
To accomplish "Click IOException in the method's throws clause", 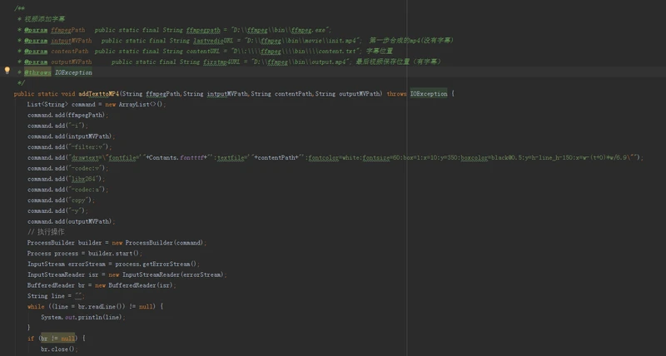I will pos(428,94).
